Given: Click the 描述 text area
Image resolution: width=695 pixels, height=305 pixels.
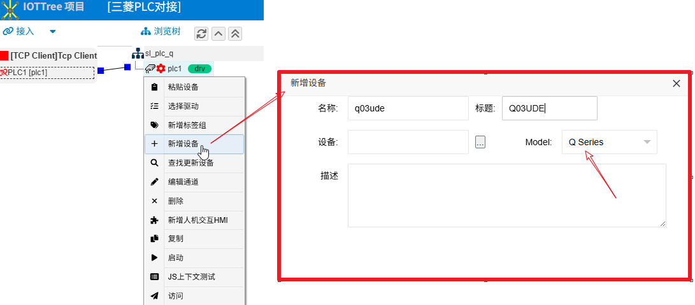Looking at the screenshot, I should (506, 195).
